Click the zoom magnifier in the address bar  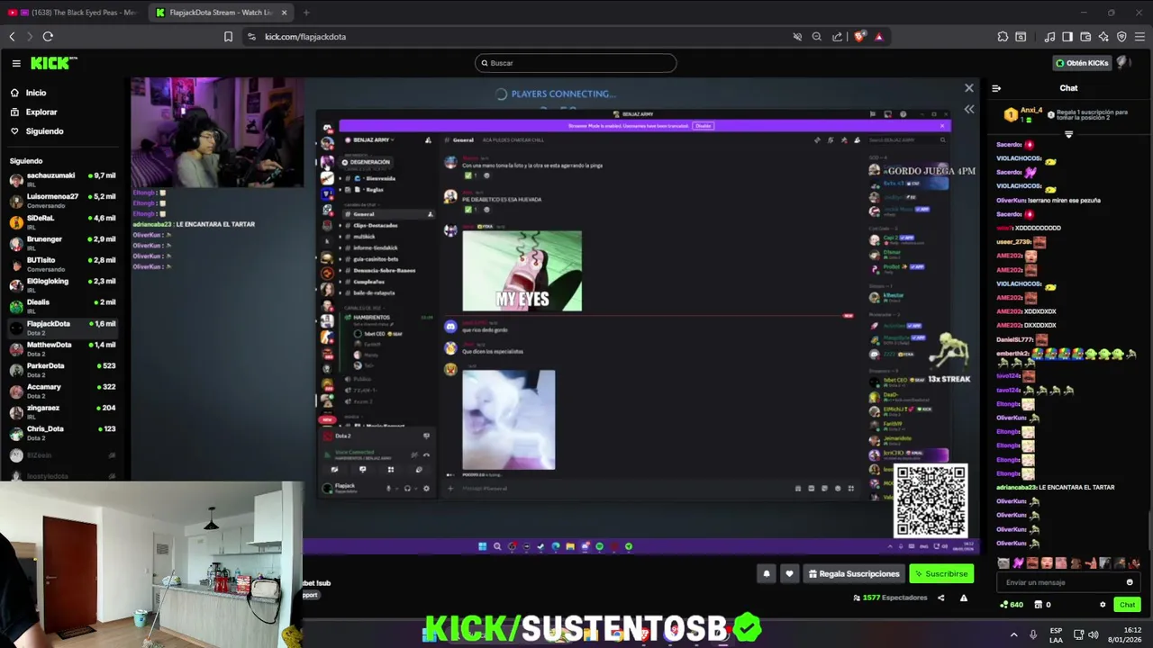817,37
